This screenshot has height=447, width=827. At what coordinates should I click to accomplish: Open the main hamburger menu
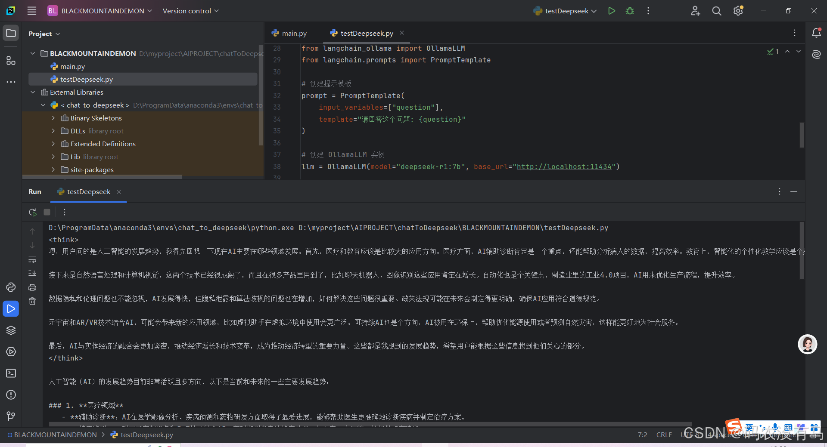pos(31,11)
